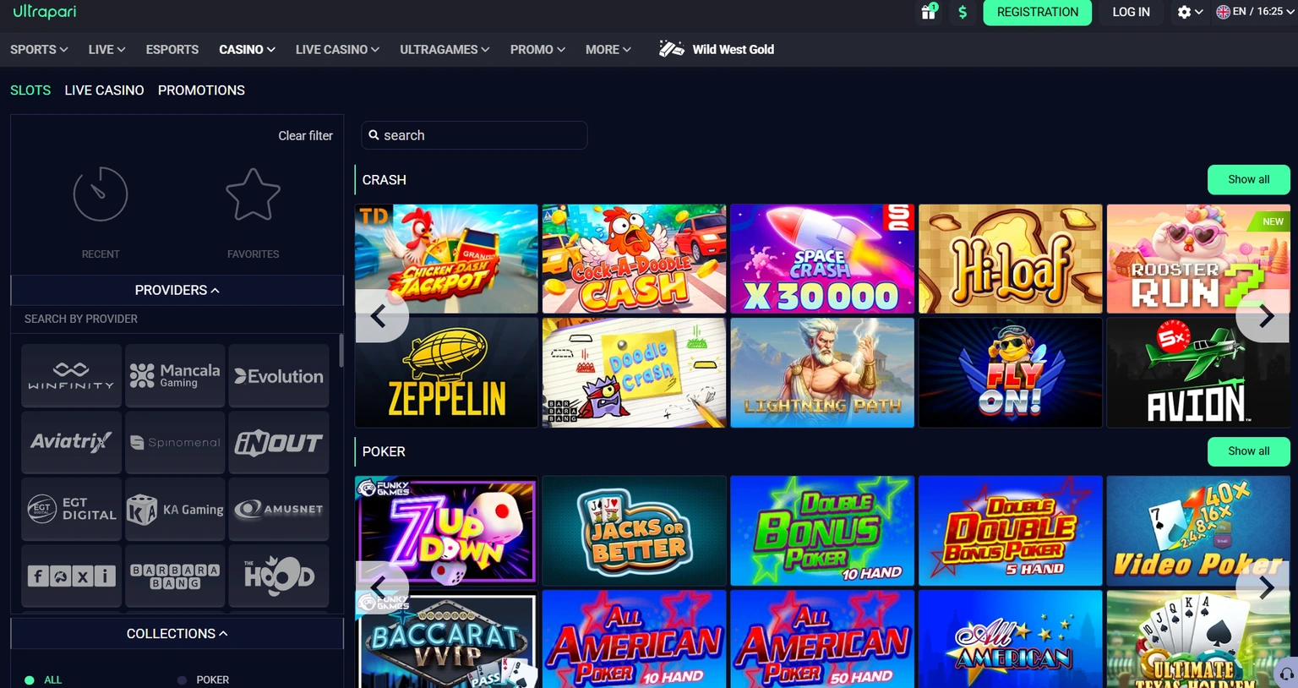Click the Search by provider field
1298x688 pixels.
pyautogui.click(x=177, y=319)
